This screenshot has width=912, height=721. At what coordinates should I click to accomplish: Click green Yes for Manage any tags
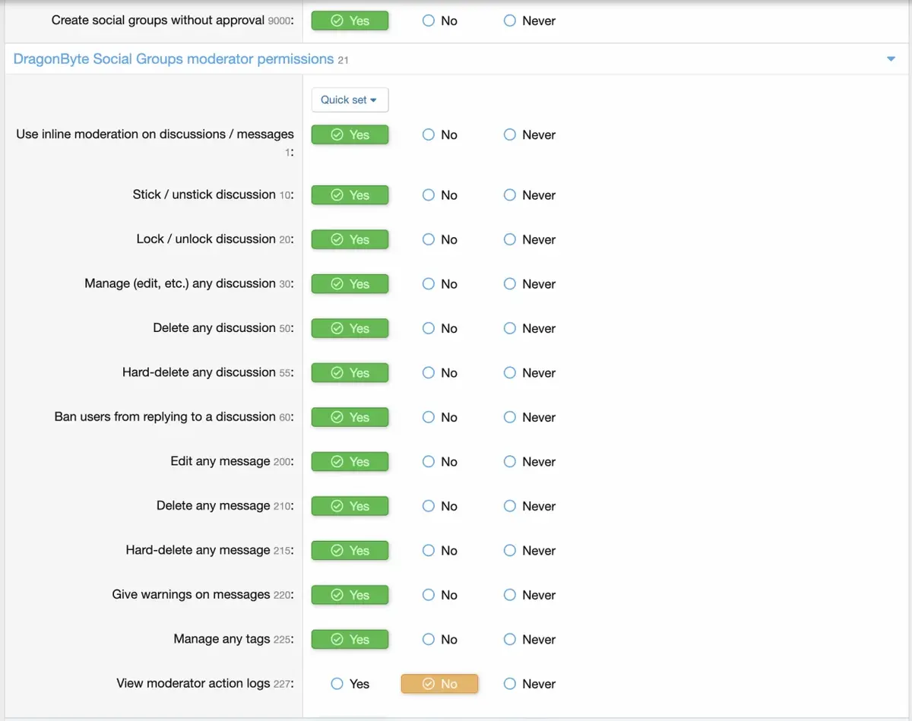click(350, 640)
